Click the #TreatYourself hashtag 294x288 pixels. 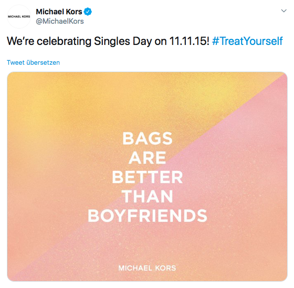(247, 41)
